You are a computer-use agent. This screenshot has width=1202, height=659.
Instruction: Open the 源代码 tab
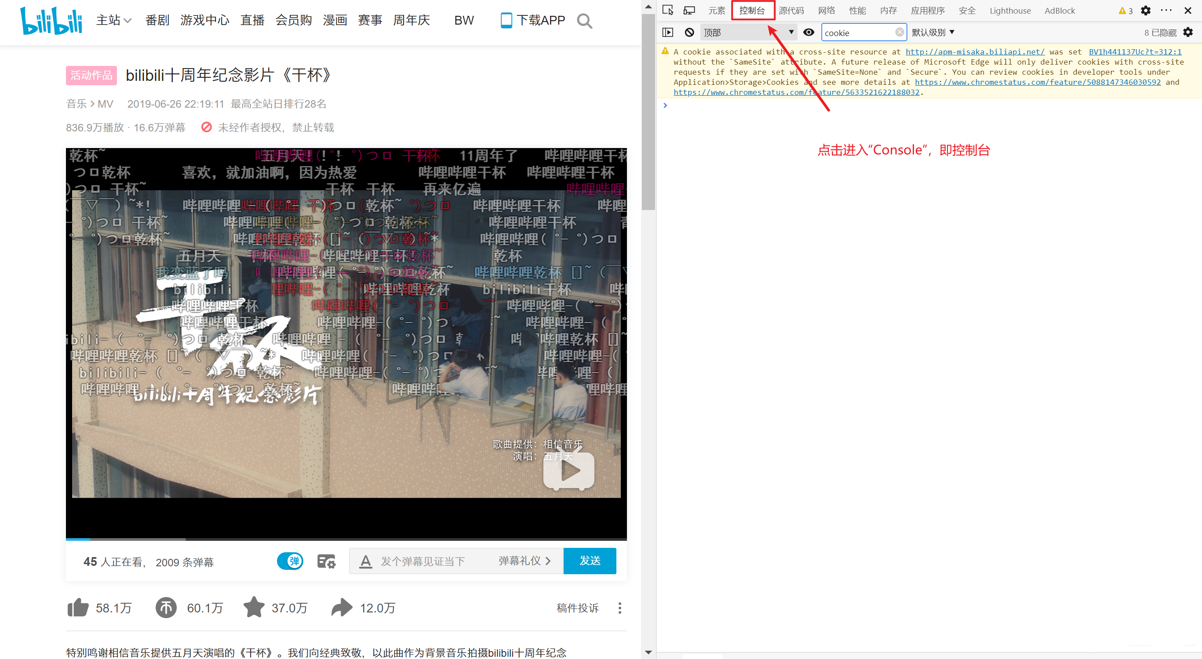791,10
